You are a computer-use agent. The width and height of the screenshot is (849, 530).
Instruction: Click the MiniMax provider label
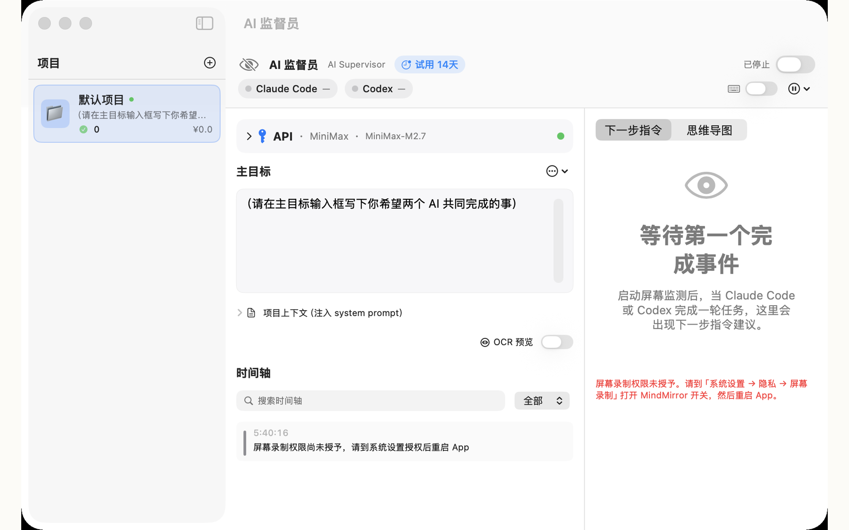329,136
